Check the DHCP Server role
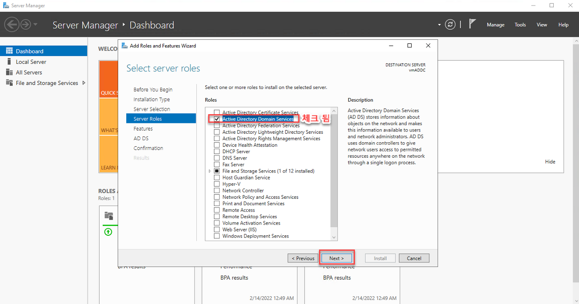 (217, 151)
